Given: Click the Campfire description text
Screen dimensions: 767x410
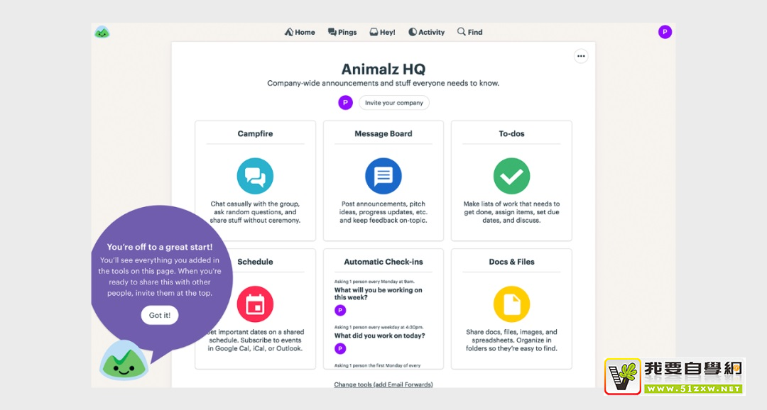Looking at the screenshot, I should (255, 212).
